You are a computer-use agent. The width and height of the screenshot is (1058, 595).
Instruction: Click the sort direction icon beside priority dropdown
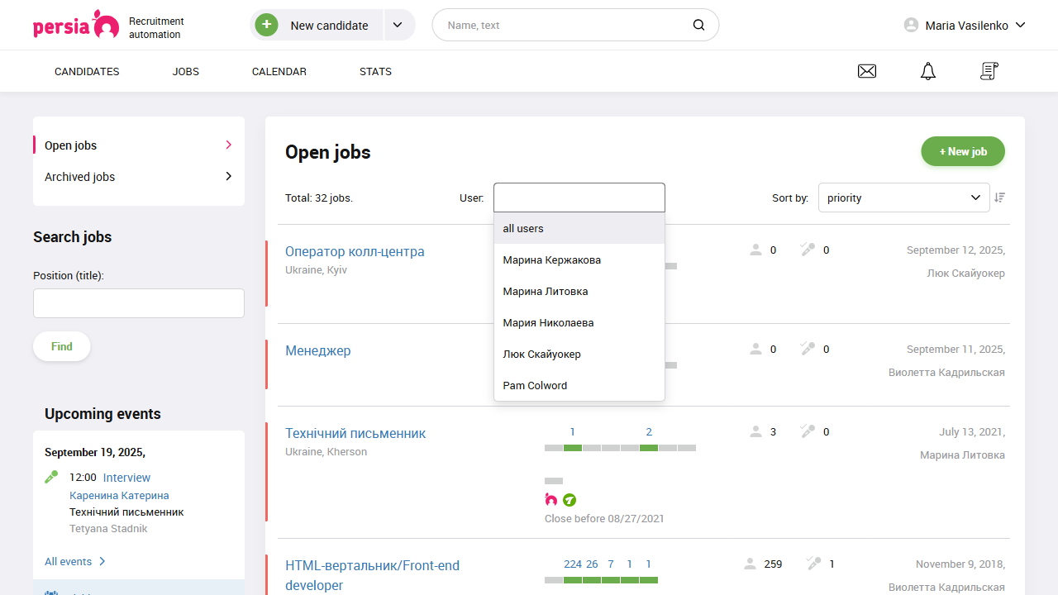click(999, 198)
